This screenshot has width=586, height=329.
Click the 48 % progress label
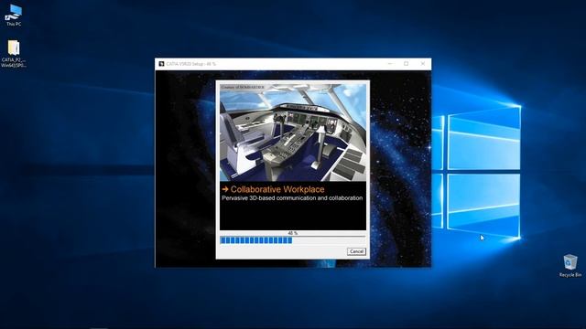pos(293,233)
